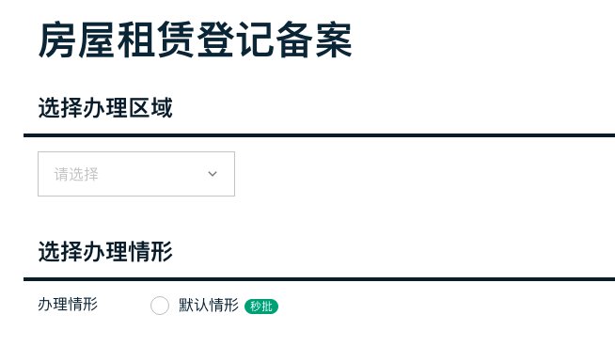Viewport: 615px width, 346px height.
Task: Click the word 房屋 in the title
Action: click(x=77, y=40)
